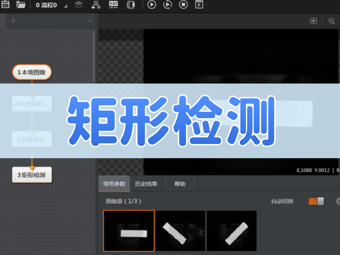Run the flow once with play
This screenshot has width=340, height=255.
pos(152,5)
